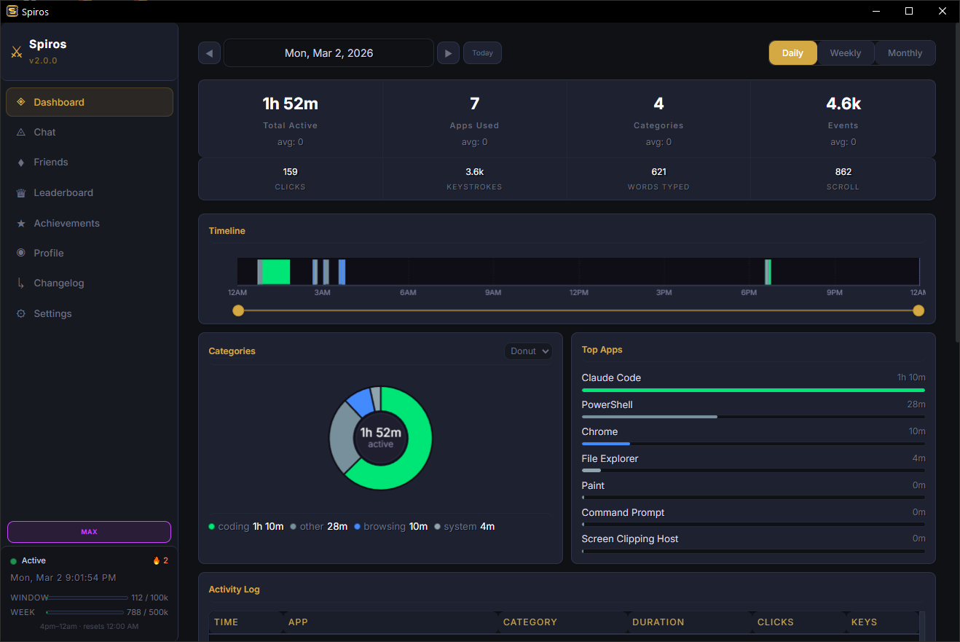This screenshot has height=642, width=960.
Task: Click the "7" Apps Used stat
Action: [475, 103]
